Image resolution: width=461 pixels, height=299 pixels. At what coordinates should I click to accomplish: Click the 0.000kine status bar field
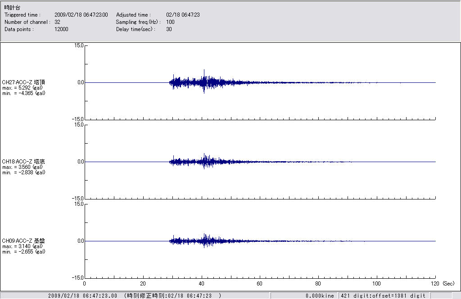pyautogui.click(x=320, y=296)
